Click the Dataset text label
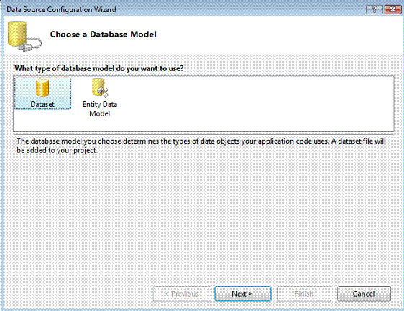This screenshot has width=404, height=311. pos(42,105)
